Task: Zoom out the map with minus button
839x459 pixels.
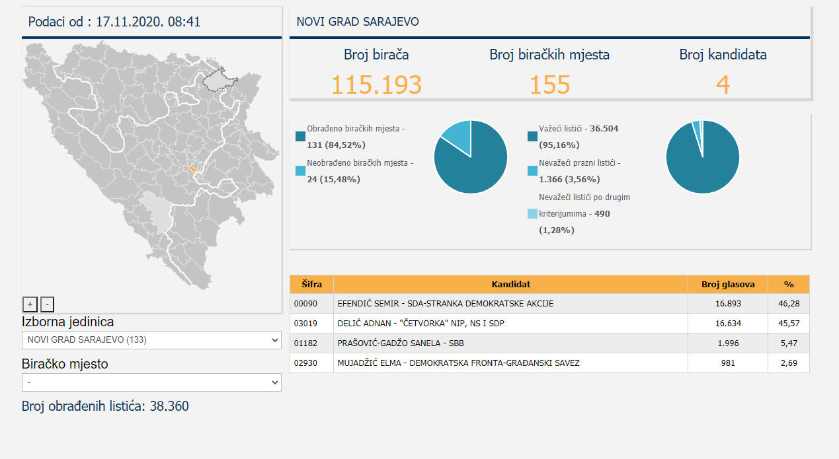Action: pos(47,304)
